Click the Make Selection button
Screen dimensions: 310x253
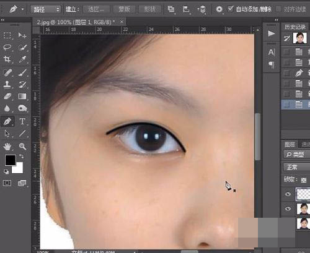point(96,9)
